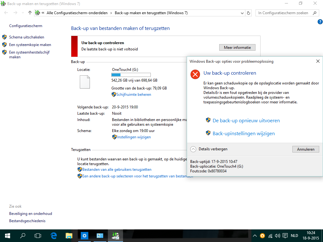Click 'Back-up maken en terugzetten (Windows 7)' breadcrumb
Image resolution: width=323 pixels, height=242 pixels.
click(x=151, y=13)
